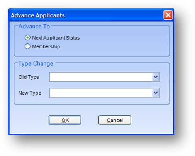Click the 'Next Applicant Status' option label
195x156 pixels.
point(56,38)
